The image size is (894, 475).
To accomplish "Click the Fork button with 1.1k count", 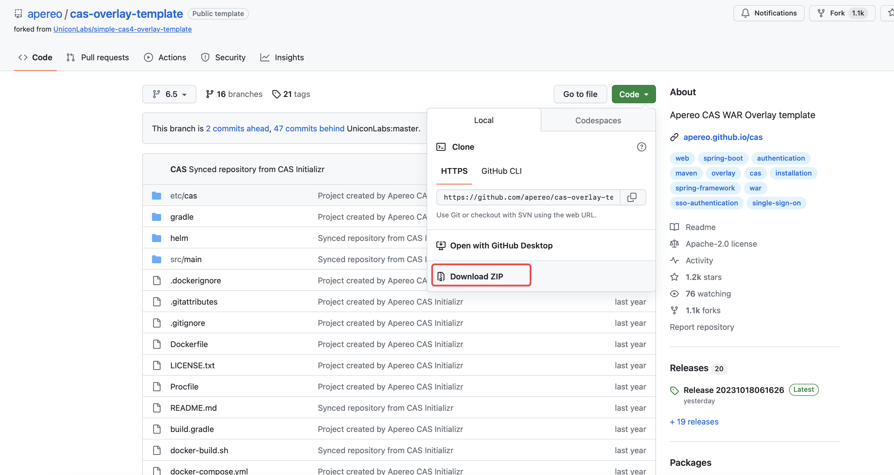I will point(842,13).
